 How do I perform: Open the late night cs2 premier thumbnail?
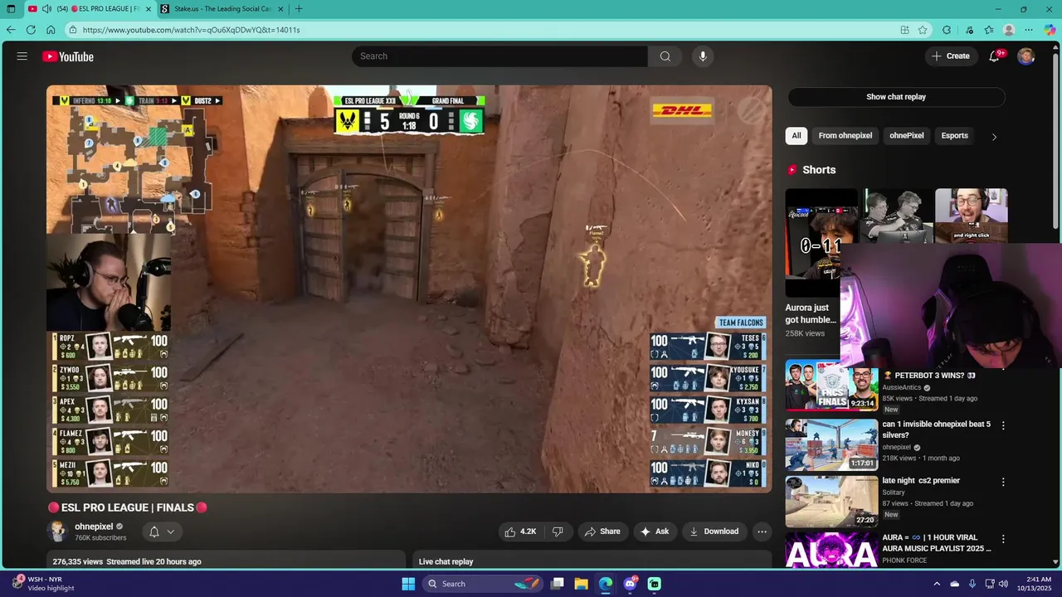click(x=831, y=502)
